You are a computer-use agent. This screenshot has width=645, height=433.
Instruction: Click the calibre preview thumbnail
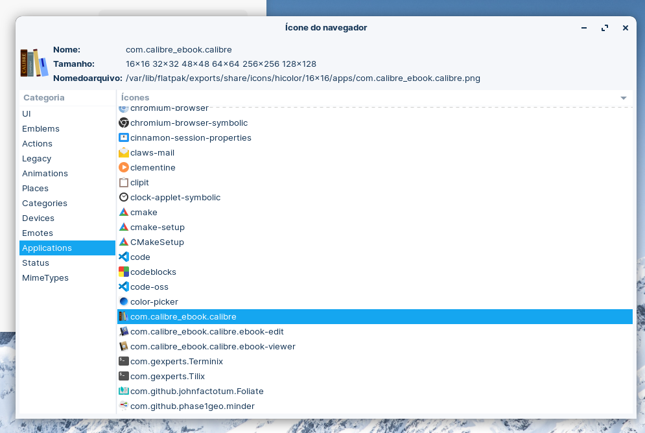(x=34, y=63)
